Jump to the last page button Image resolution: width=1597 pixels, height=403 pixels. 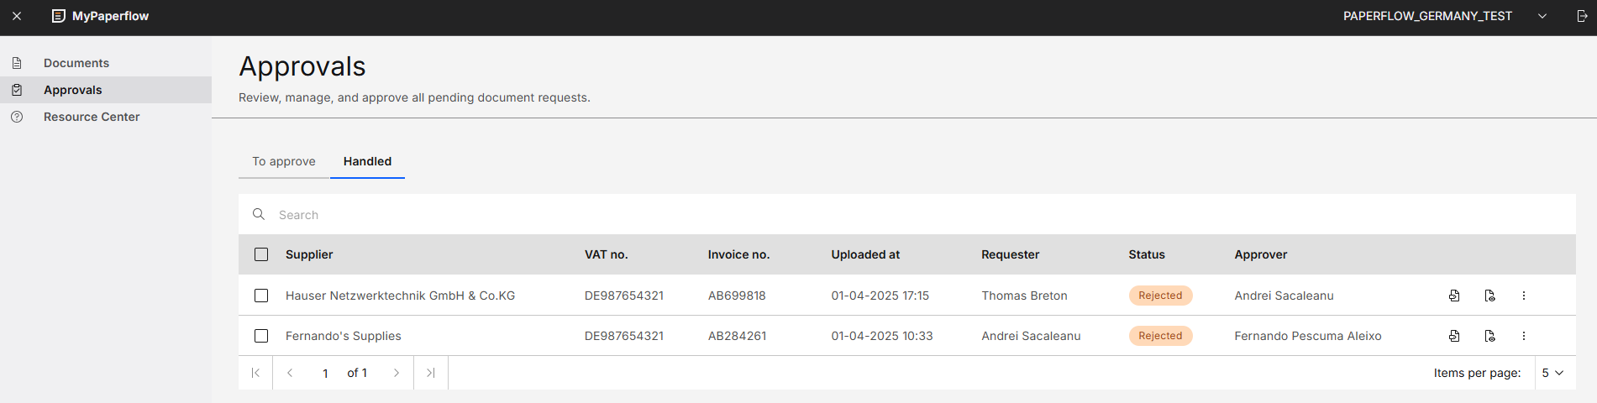[431, 373]
